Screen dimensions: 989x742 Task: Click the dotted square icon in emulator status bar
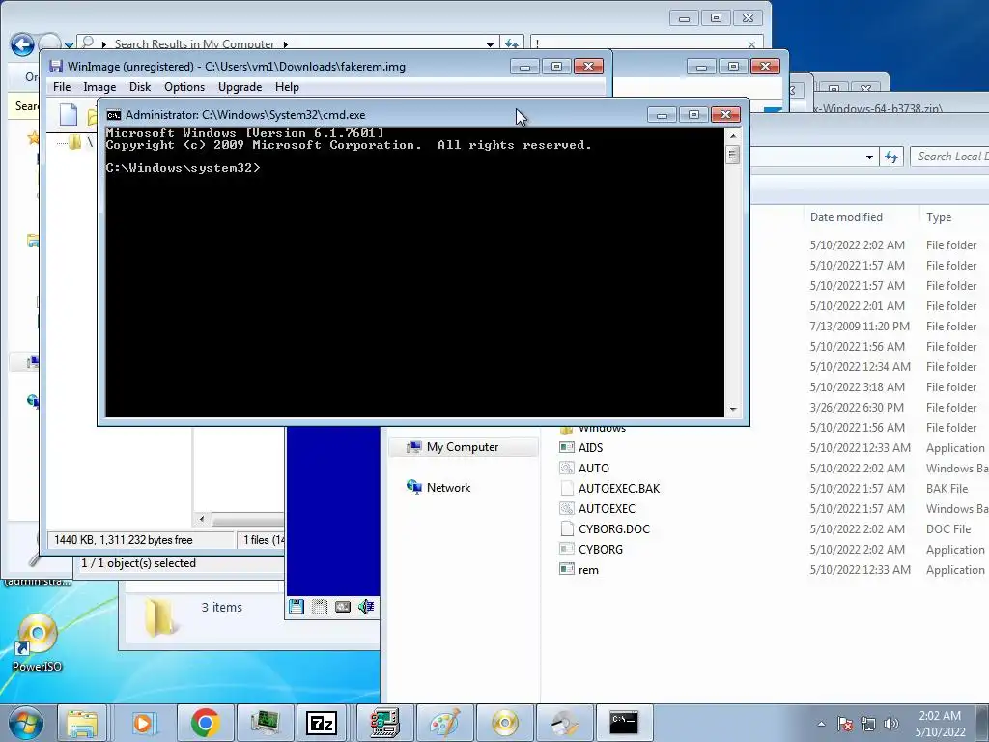[320, 607]
